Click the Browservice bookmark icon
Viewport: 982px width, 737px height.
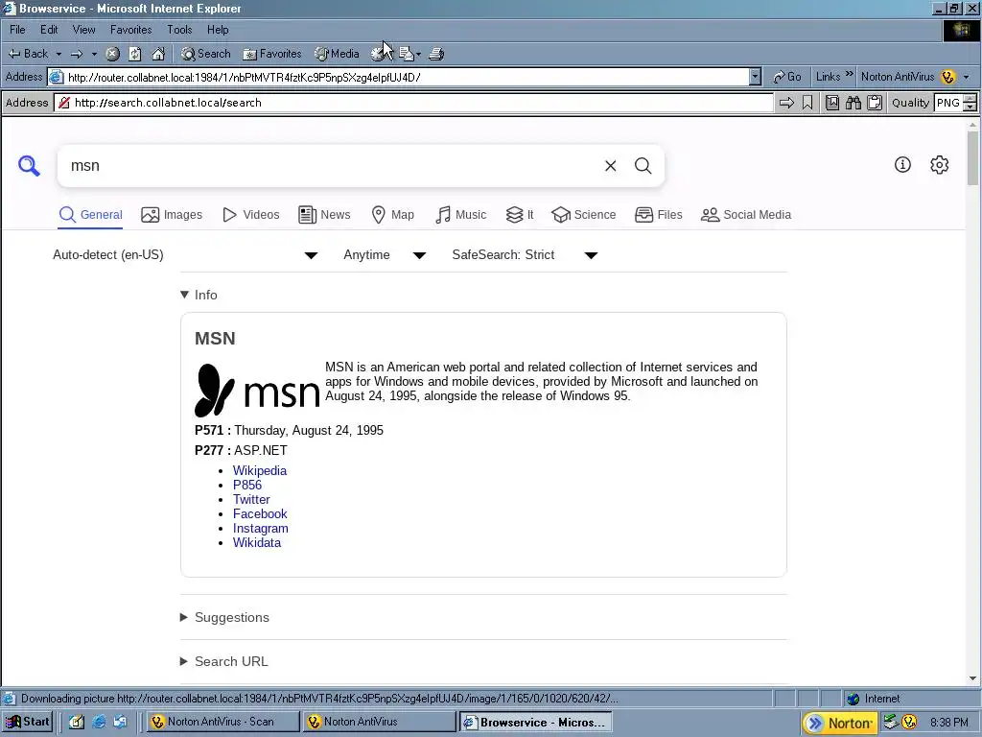point(807,103)
